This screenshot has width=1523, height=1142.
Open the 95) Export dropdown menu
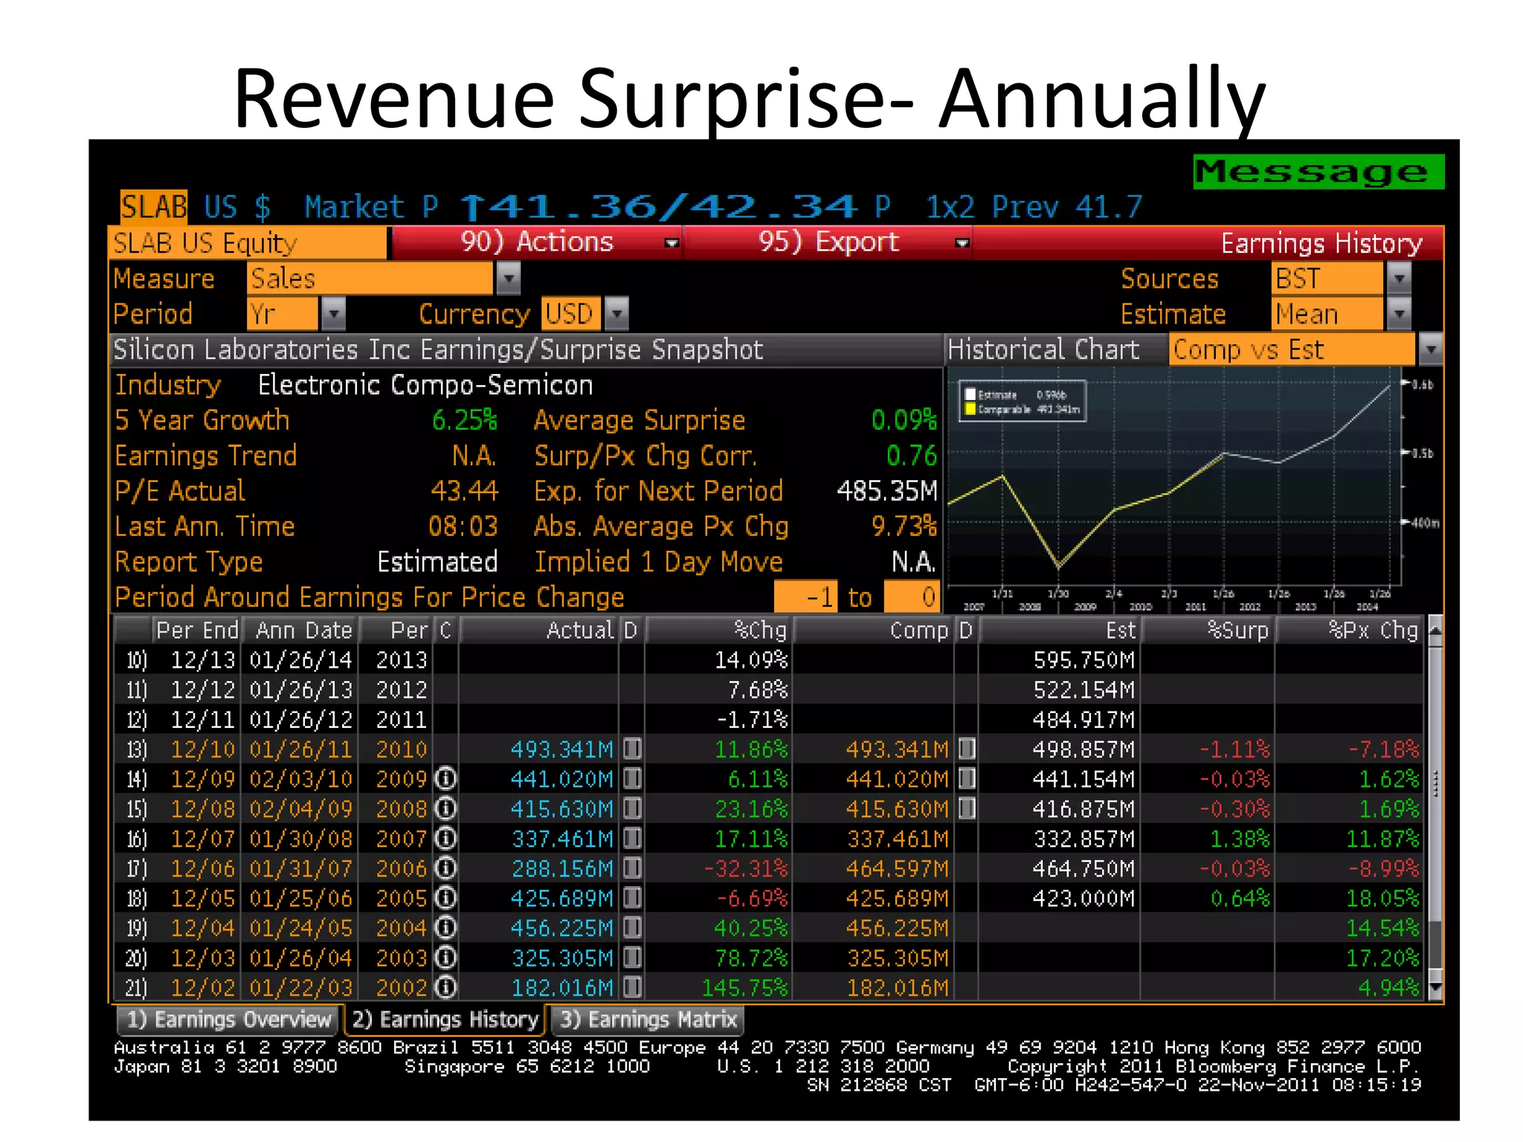(828, 242)
